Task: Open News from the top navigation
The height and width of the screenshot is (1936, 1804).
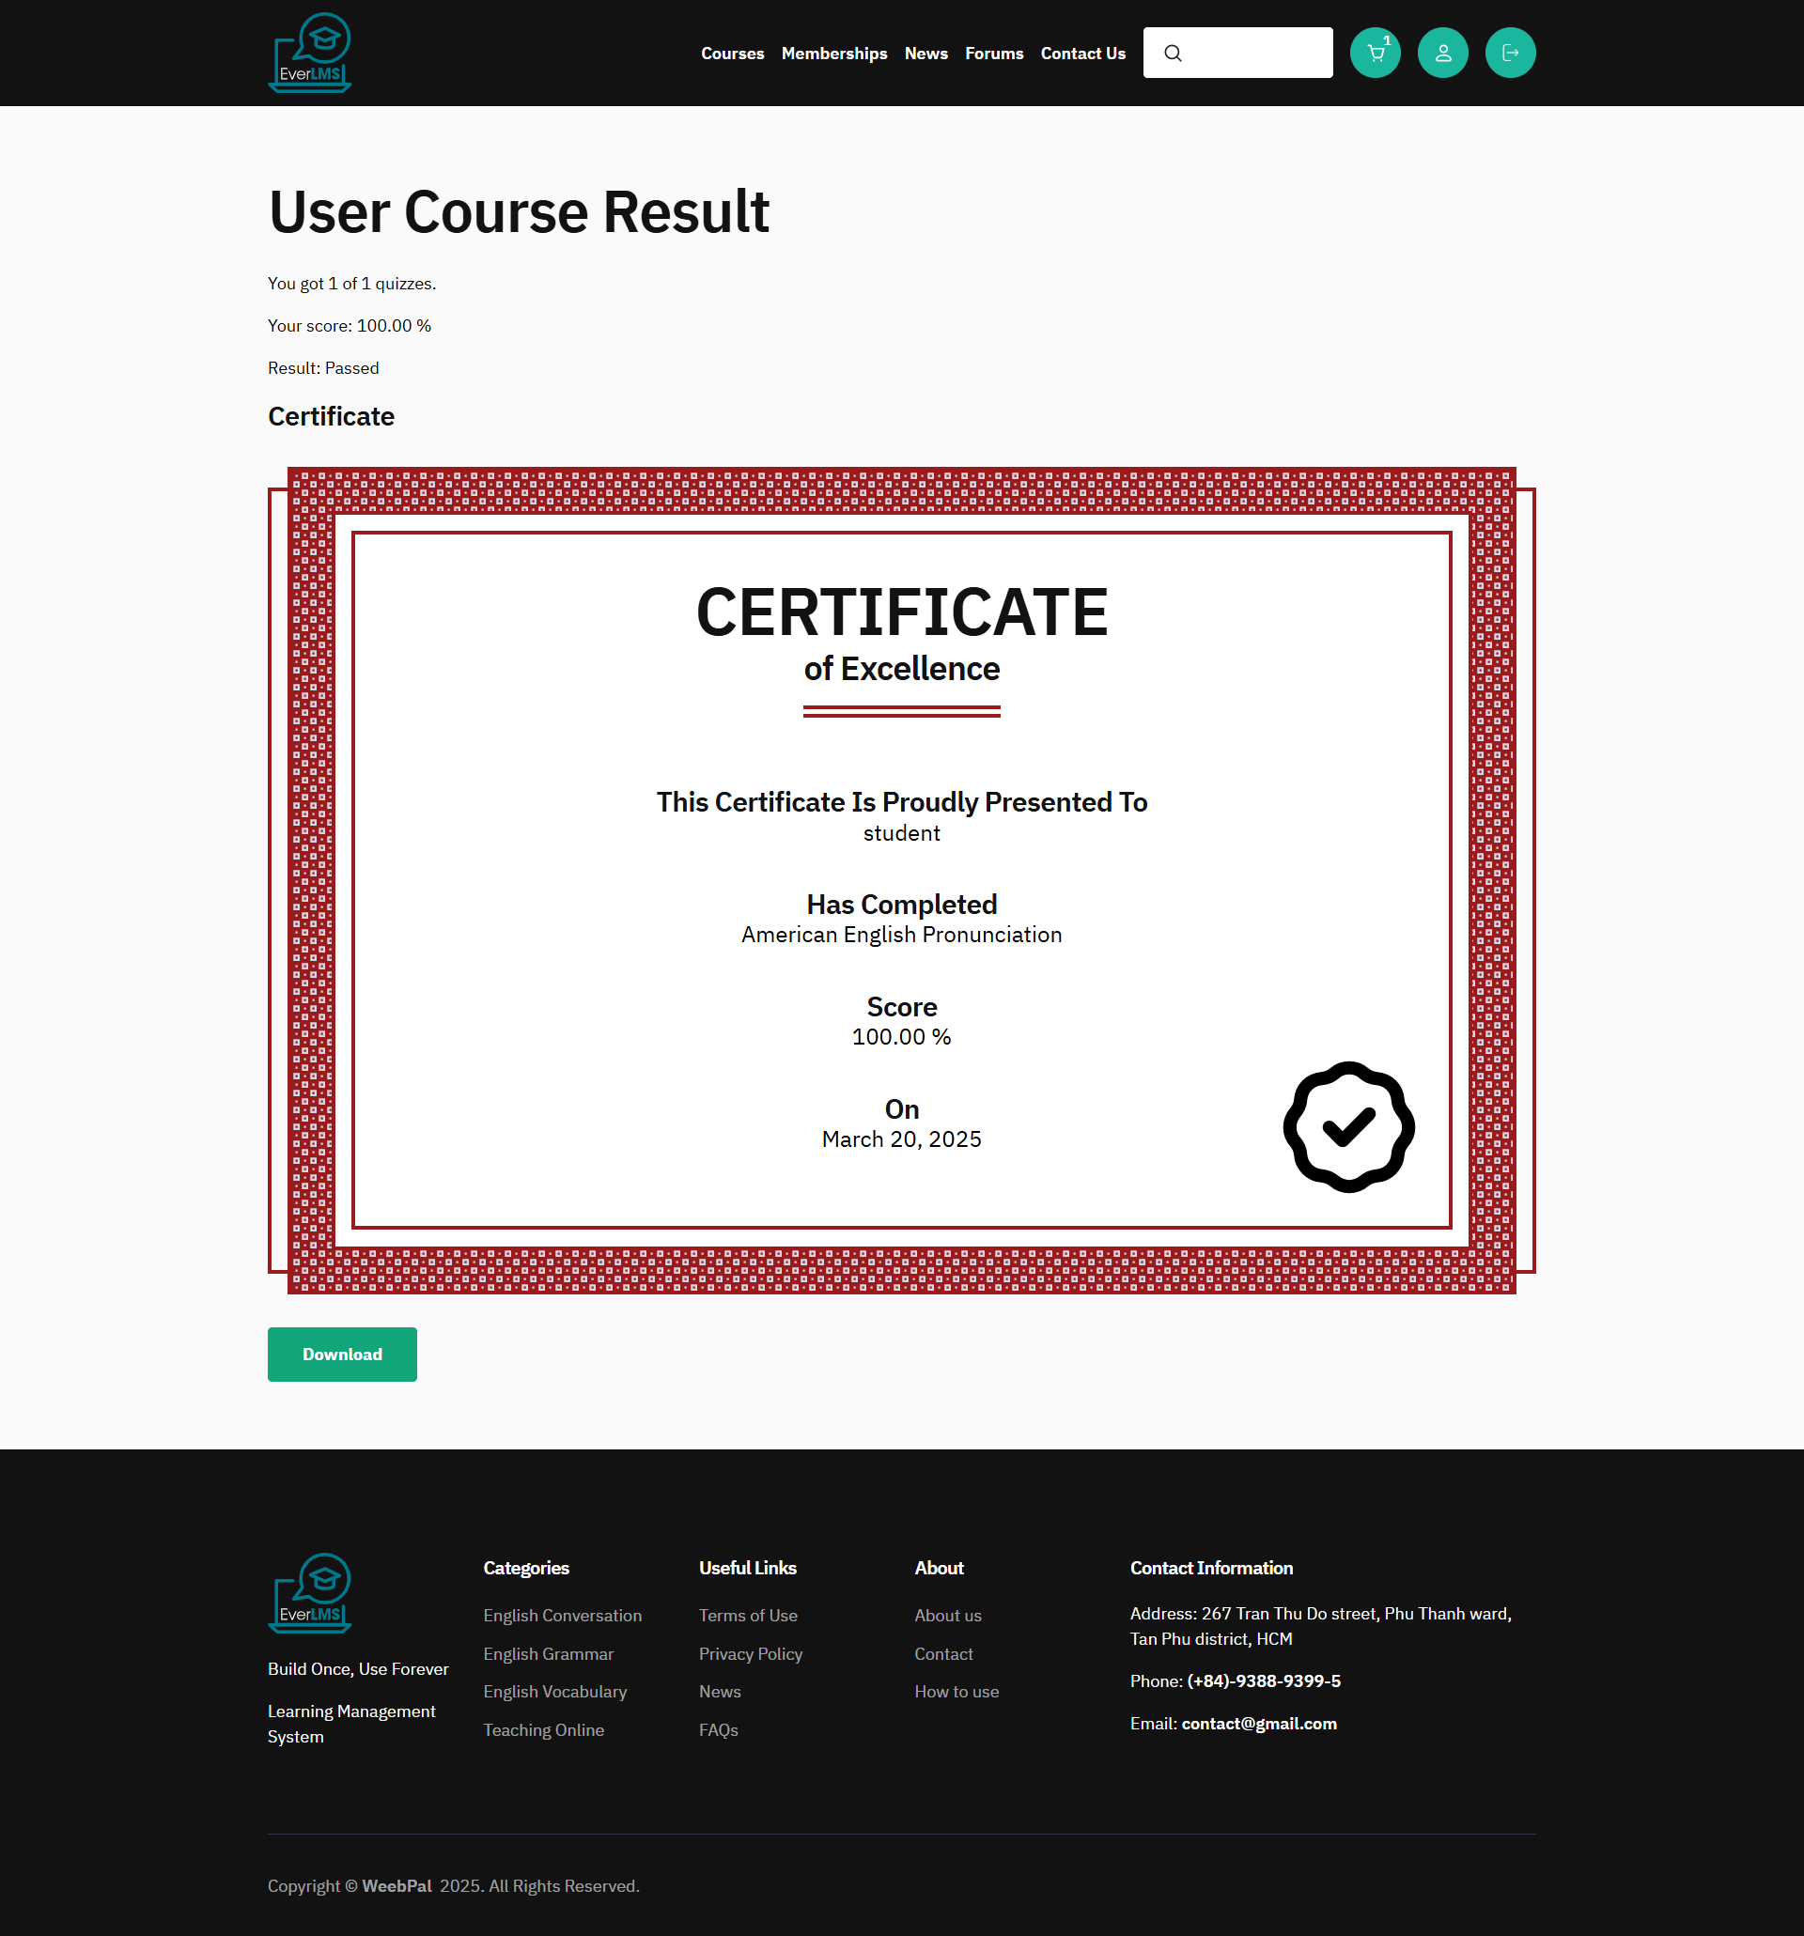Action: click(x=925, y=54)
